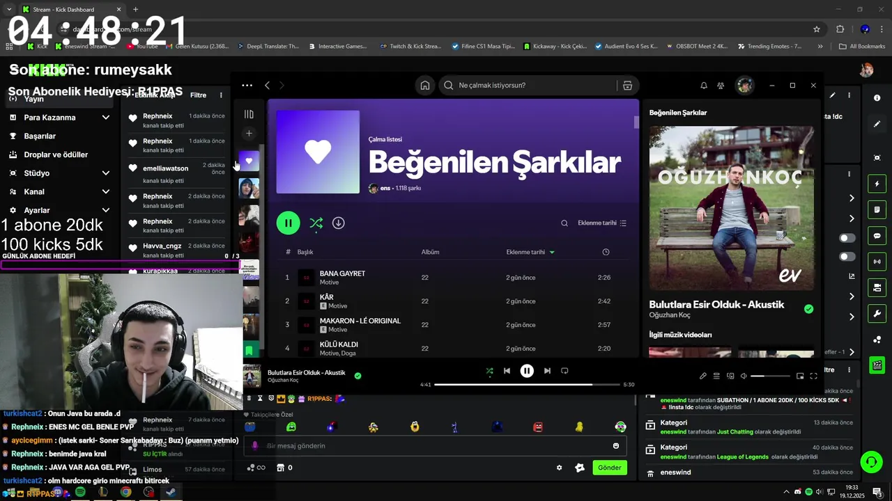
Task: Open Spotify mini player icon
Action: (x=800, y=376)
